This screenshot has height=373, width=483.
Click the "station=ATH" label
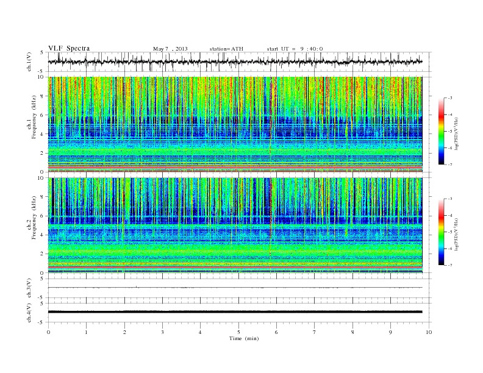(x=226, y=49)
